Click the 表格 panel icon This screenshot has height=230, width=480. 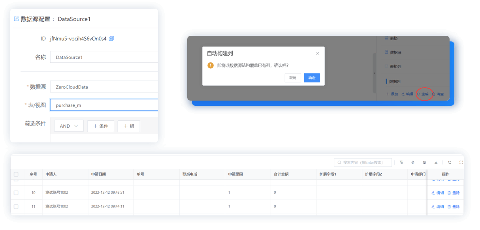[386, 38]
